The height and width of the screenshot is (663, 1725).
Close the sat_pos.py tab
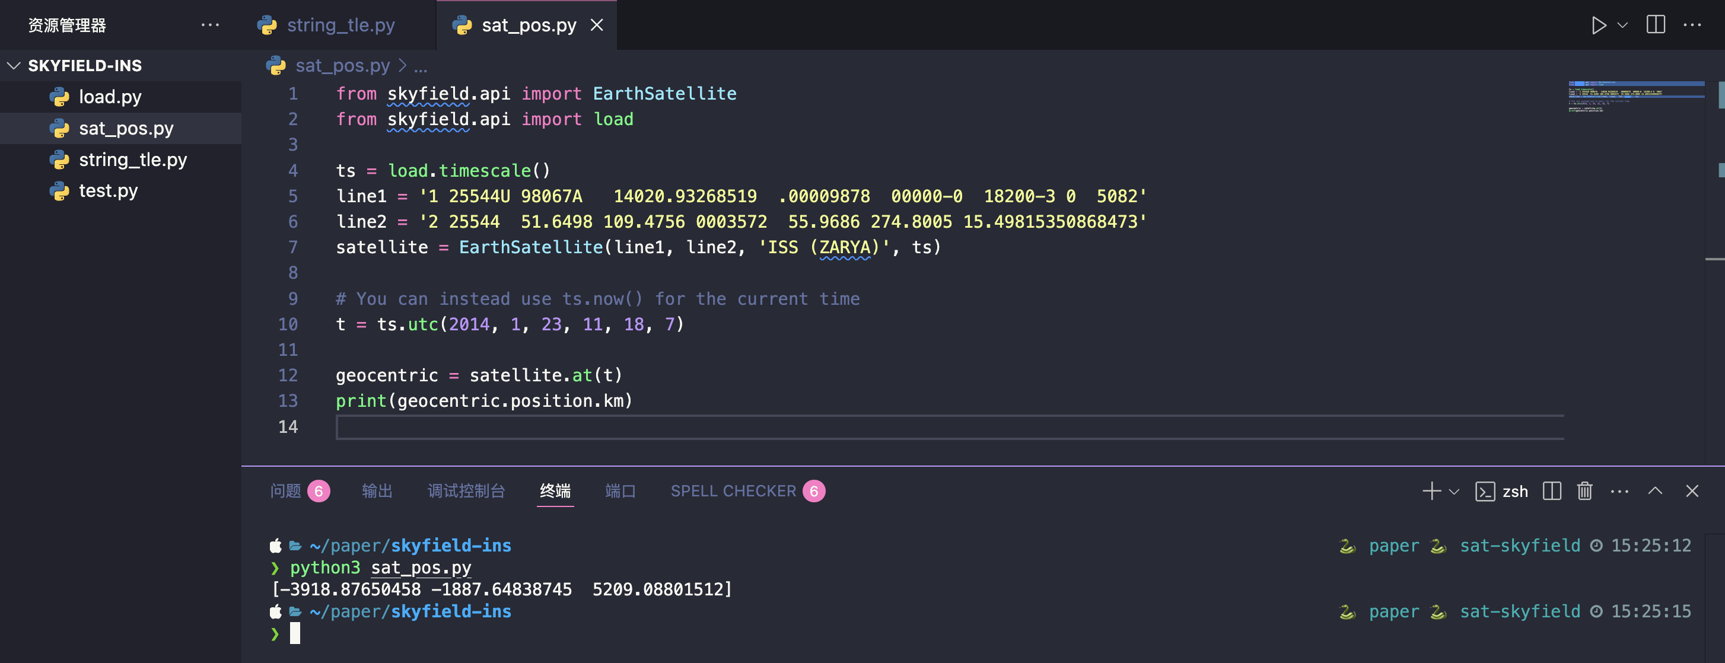coord(597,26)
